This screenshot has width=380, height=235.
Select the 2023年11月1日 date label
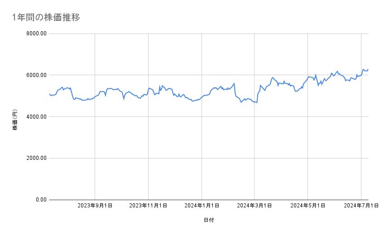coord(148,206)
